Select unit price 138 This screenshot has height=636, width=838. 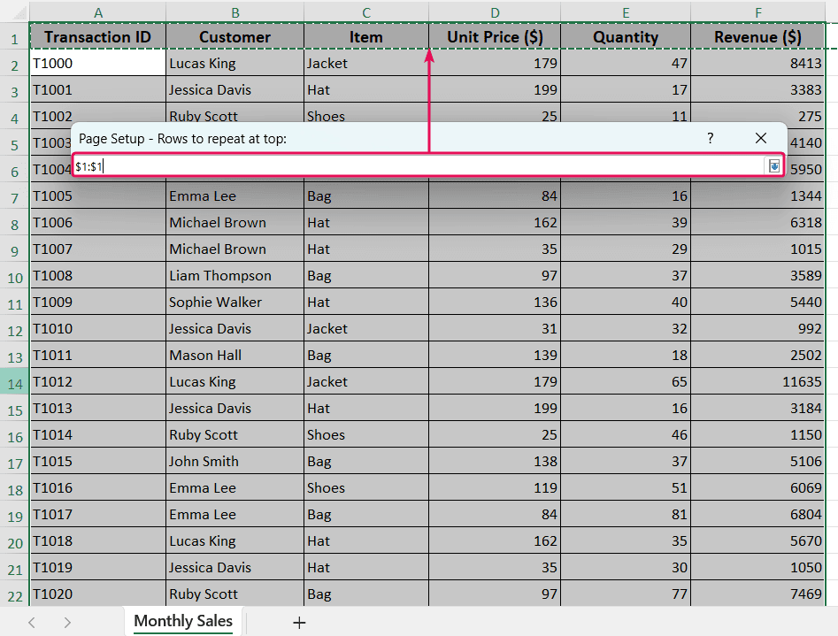[x=495, y=461]
